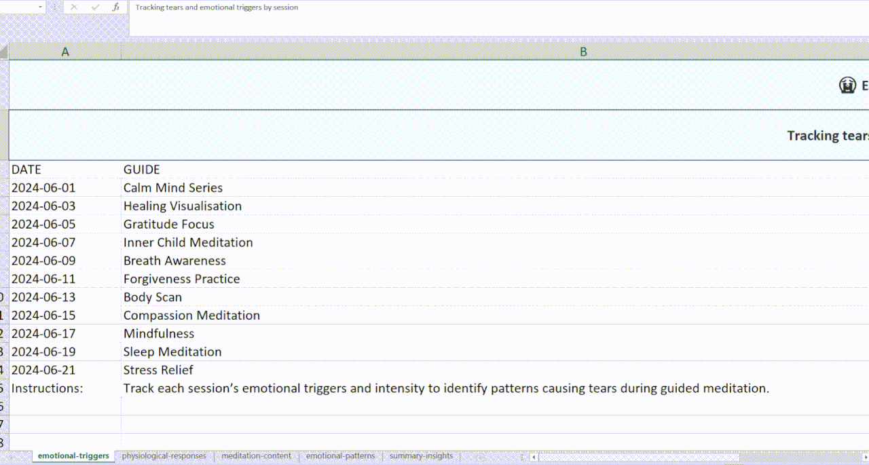Image resolution: width=869 pixels, height=465 pixels.
Task: Select the Stress Relief cell
Action: point(495,370)
